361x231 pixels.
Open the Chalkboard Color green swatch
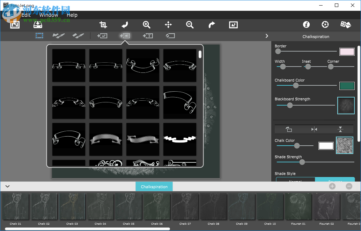tap(347, 86)
